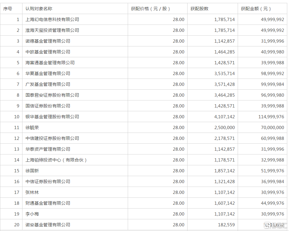
Task: Select 上海铂绅投资中心（有限合伙） cell
Action: tap(57, 160)
